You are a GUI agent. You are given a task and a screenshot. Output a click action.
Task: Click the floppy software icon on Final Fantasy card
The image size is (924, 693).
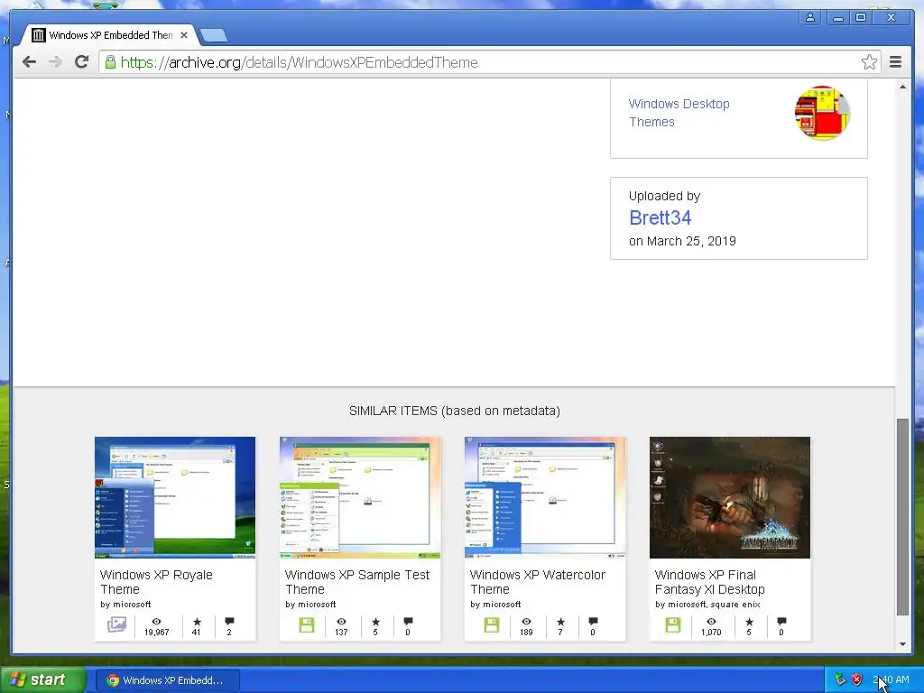[673, 624]
